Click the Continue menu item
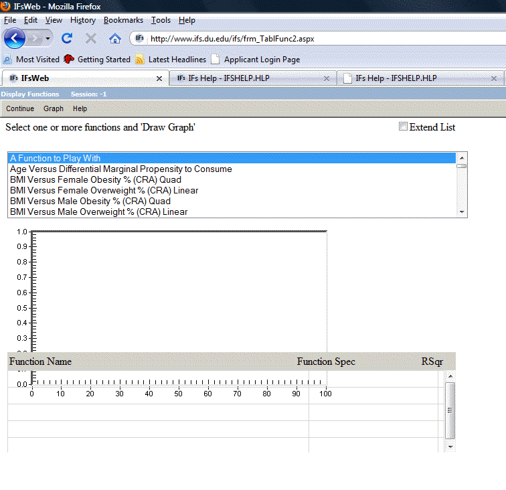Image resolution: width=506 pixels, height=490 pixels. (x=20, y=108)
